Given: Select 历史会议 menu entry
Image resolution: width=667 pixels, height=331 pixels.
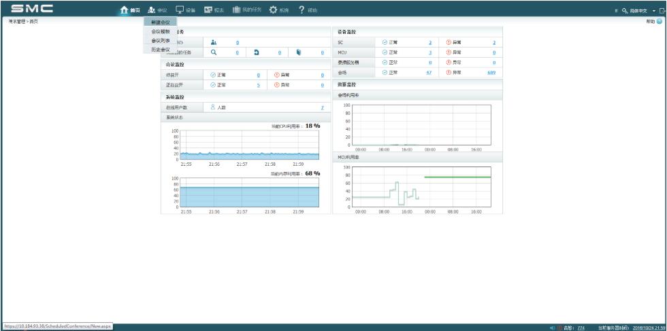Looking at the screenshot, I should click(x=161, y=49).
